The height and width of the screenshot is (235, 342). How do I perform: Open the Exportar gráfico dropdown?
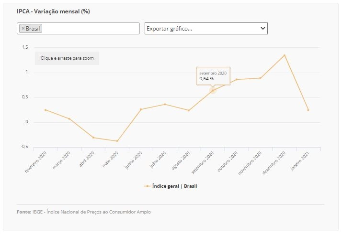(x=206, y=29)
